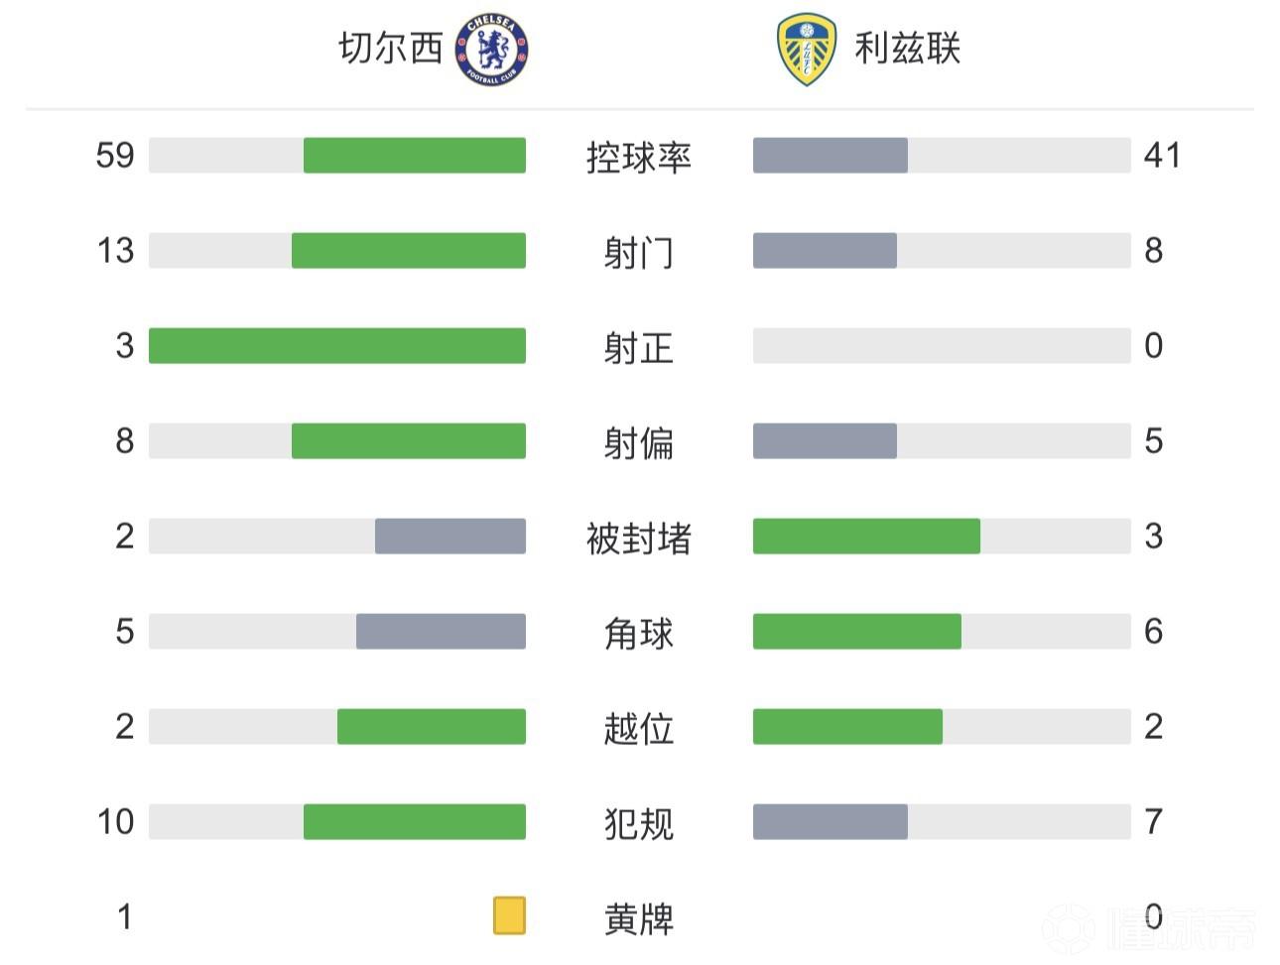Image resolution: width=1280 pixels, height=965 pixels.
Task: Click the Chelsea club crest
Action: point(491,50)
